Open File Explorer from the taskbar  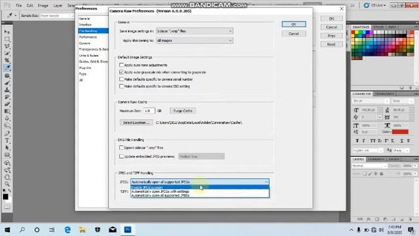pyautogui.click(x=82, y=229)
